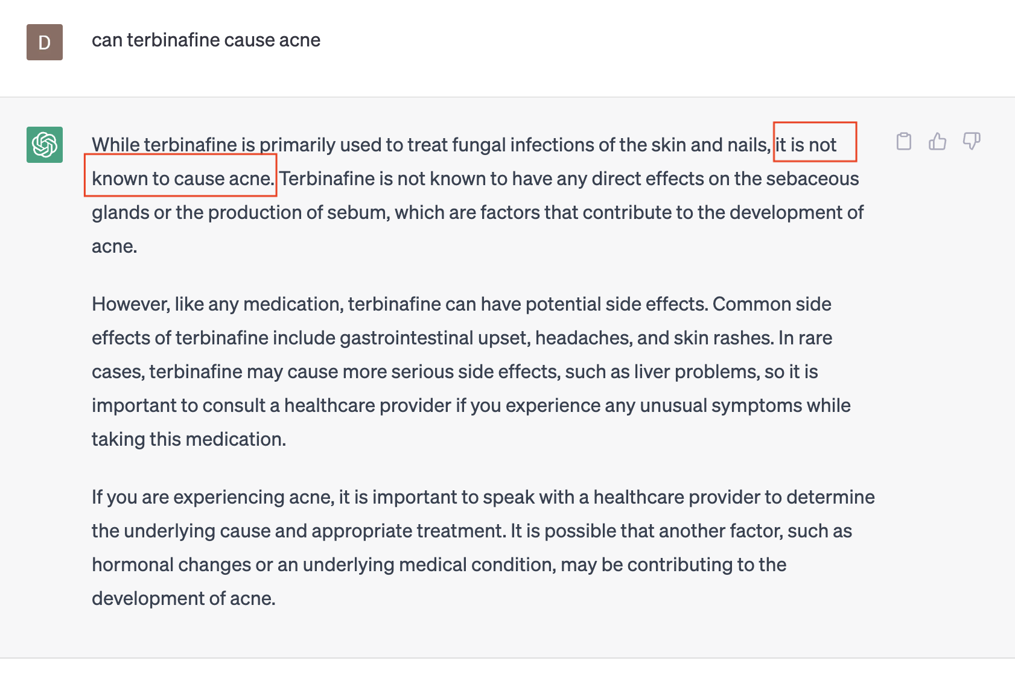The image size is (1015, 690).
Task: Click the user avatar labeled D
Action: point(45,42)
